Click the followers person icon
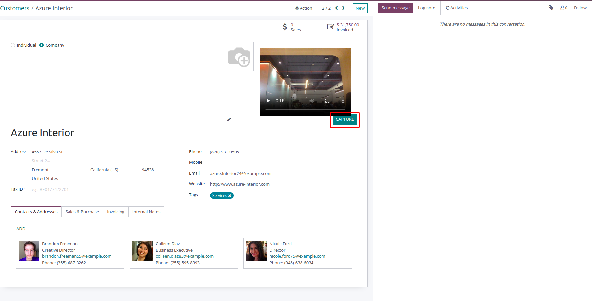 [x=562, y=8]
